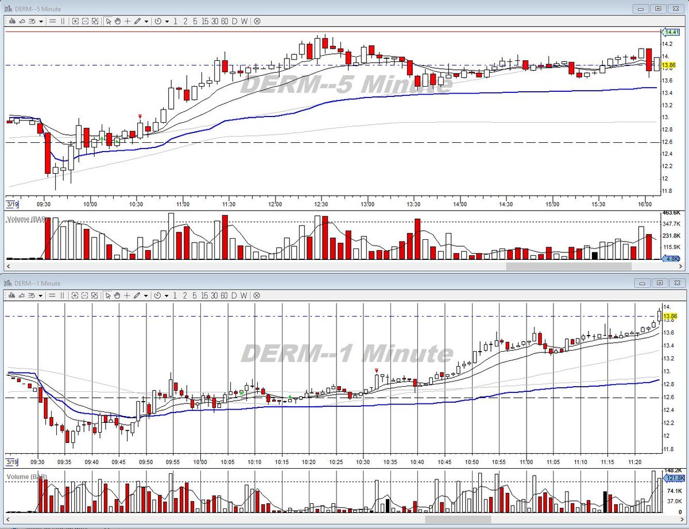The image size is (689, 529).
Task: Choose the pencil drawing tool in the 1 Minute chart
Action: click(x=137, y=295)
